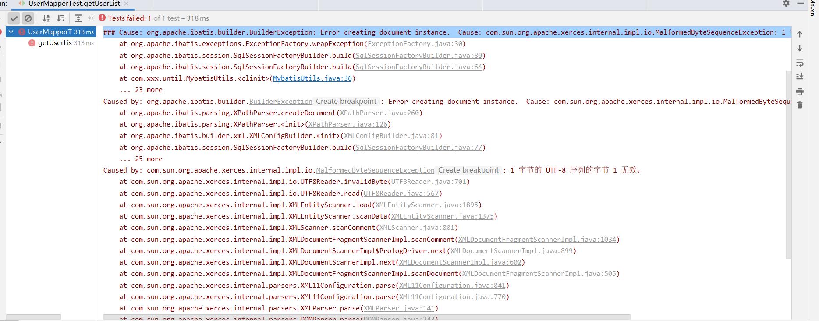Image resolution: width=819 pixels, height=321 pixels.
Task: Select the UserMapperTest failed node
Action: pos(51,32)
